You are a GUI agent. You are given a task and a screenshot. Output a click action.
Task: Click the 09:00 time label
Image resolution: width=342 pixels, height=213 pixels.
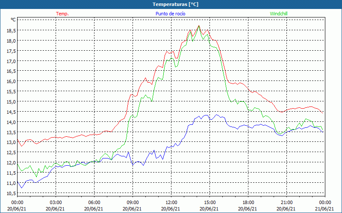(133, 202)
